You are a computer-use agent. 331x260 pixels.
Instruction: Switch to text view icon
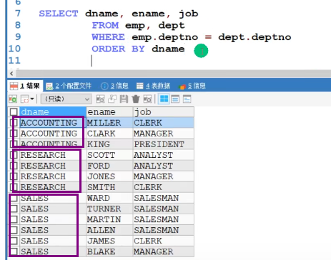click(187, 99)
